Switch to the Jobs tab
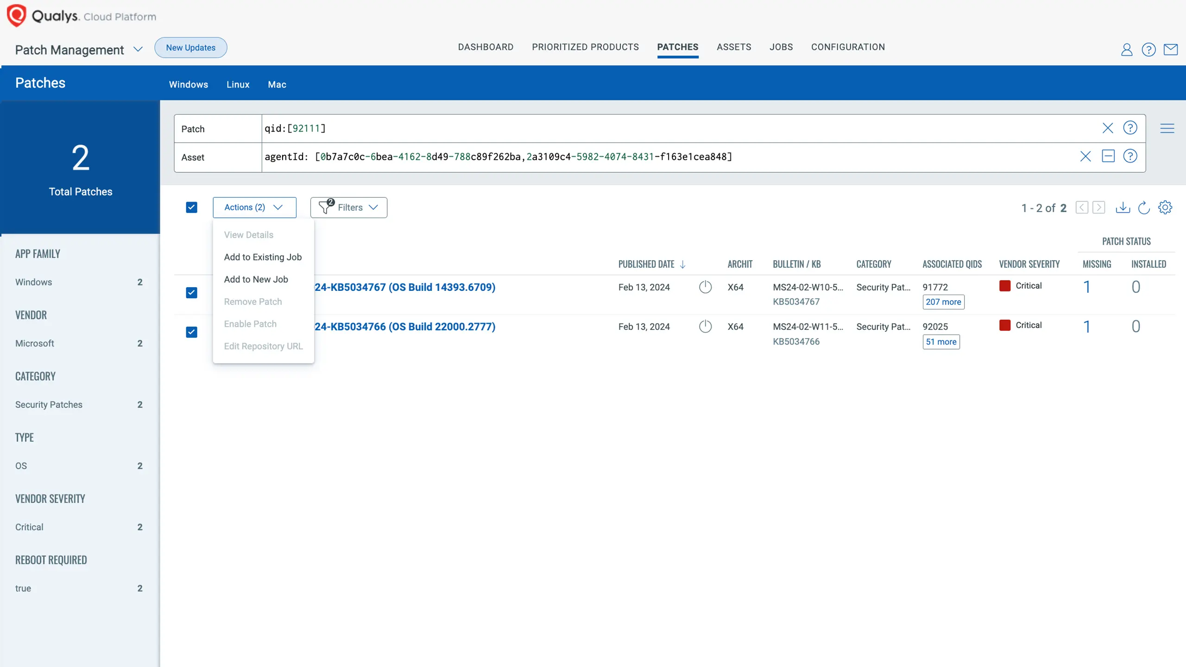 781,47
